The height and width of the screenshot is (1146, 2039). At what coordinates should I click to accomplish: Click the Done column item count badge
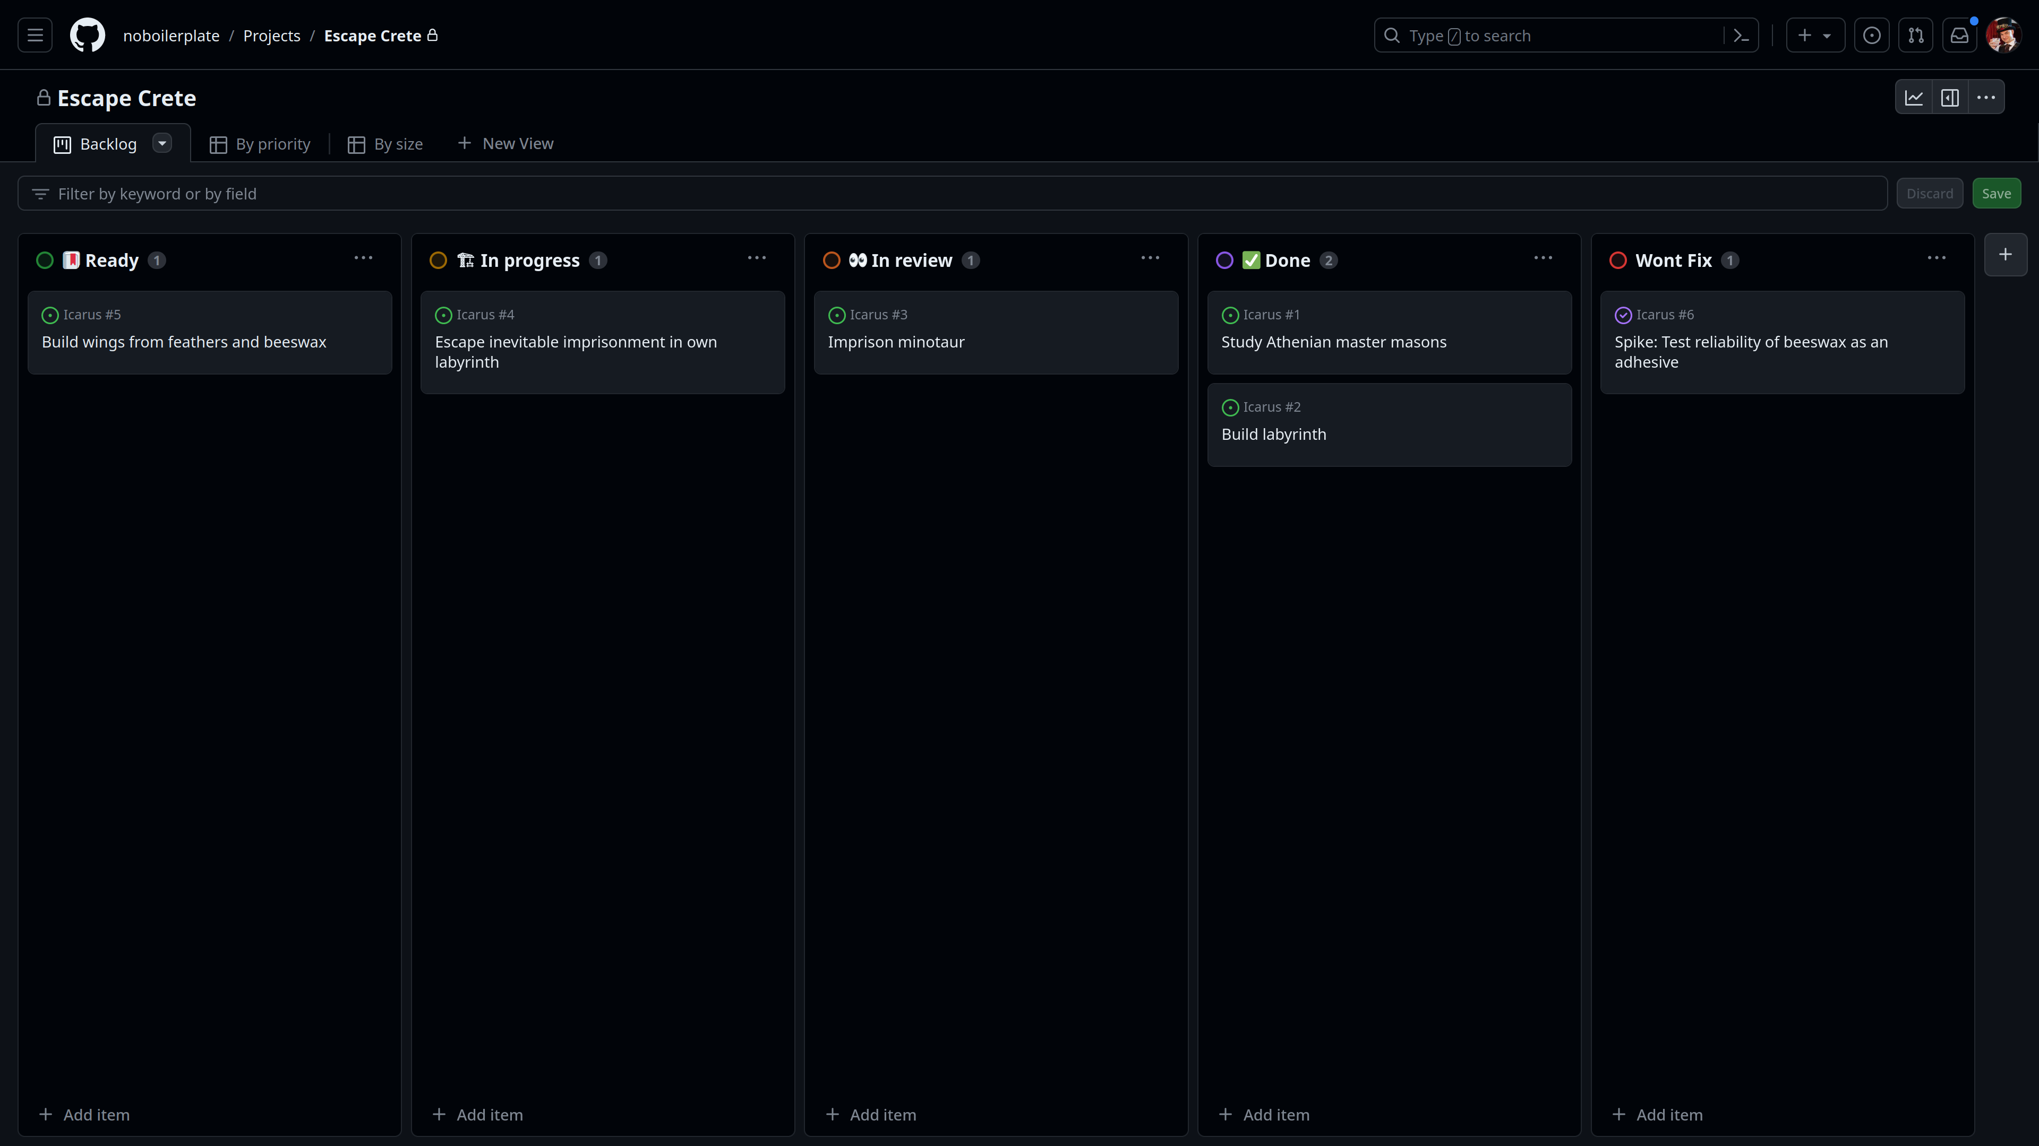pos(1328,260)
